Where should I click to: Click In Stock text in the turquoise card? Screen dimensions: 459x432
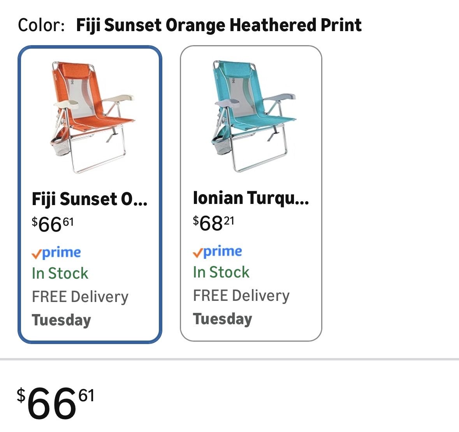[221, 272]
